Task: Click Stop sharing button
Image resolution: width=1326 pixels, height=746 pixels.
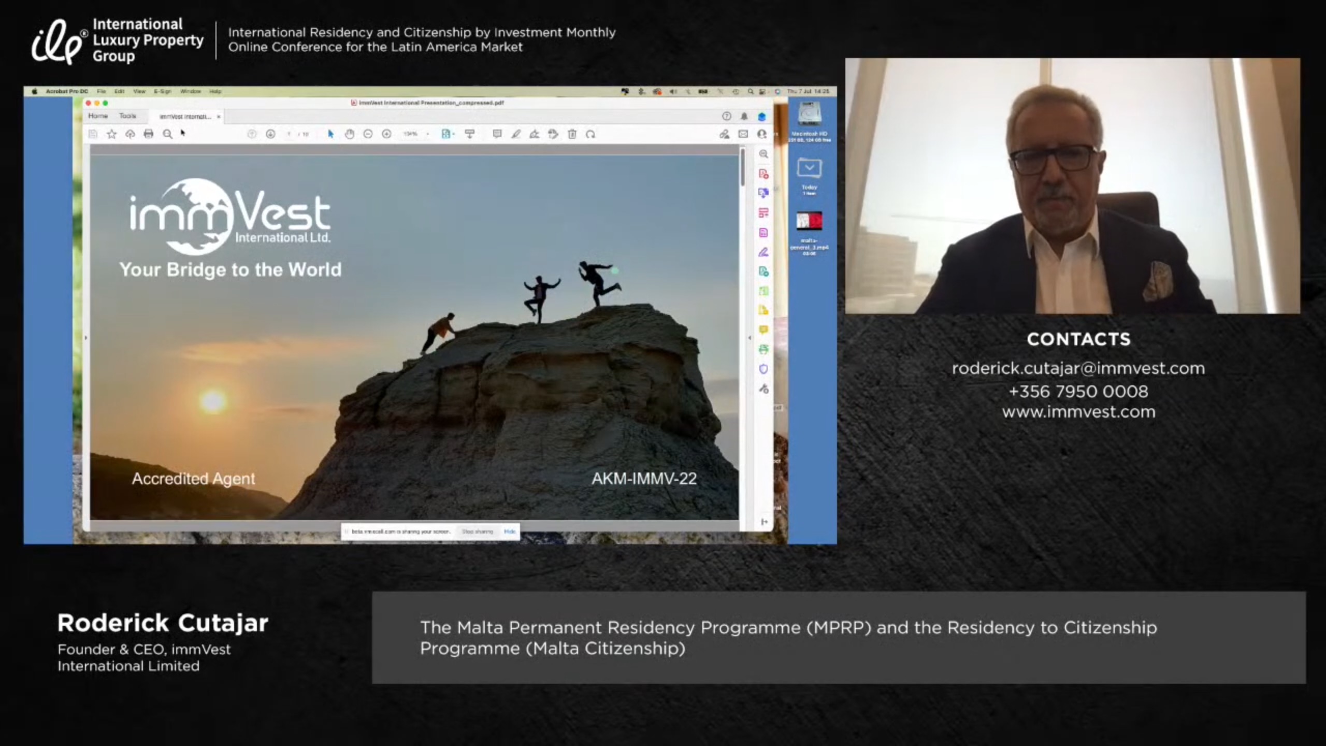Action: coord(477,532)
